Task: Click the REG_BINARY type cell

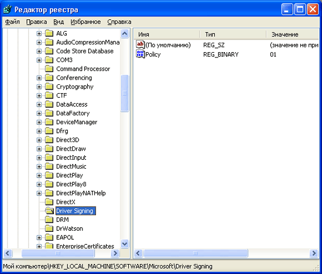Action: [221, 54]
